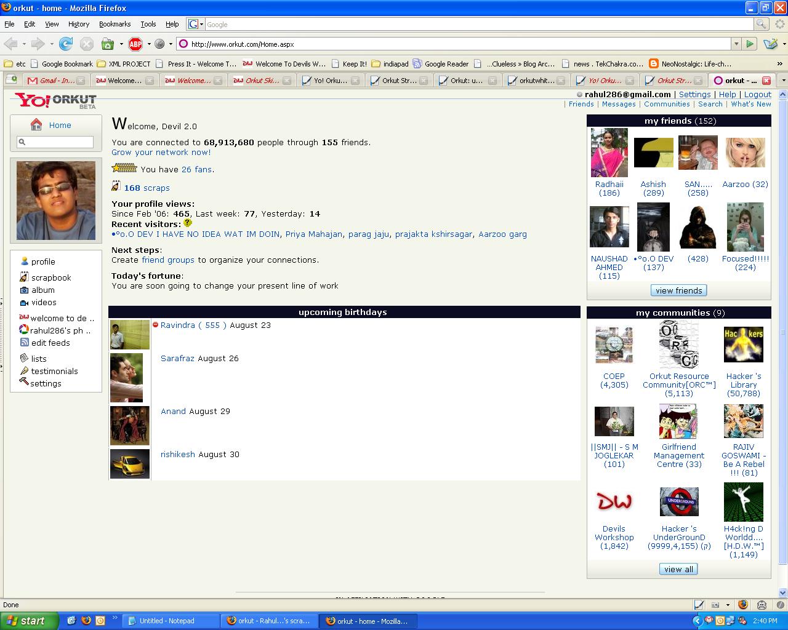Click the edit feeds RSS icon
The width and height of the screenshot is (788, 630).
point(24,343)
